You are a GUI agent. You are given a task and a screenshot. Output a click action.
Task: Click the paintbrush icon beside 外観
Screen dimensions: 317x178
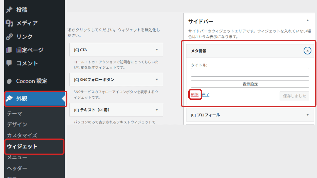(x=9, y=99)
